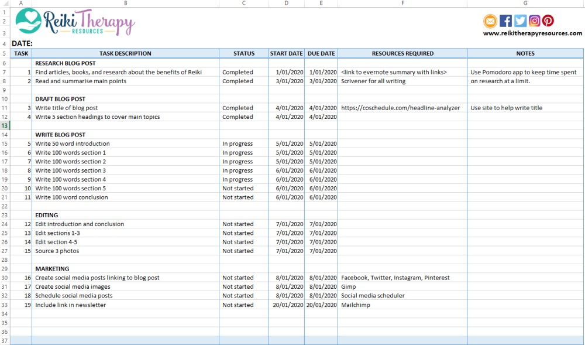Screen dimensions: 585x345
Task: Click 'Use Pomodoro app' notes cell
Action: click(525, 72)
